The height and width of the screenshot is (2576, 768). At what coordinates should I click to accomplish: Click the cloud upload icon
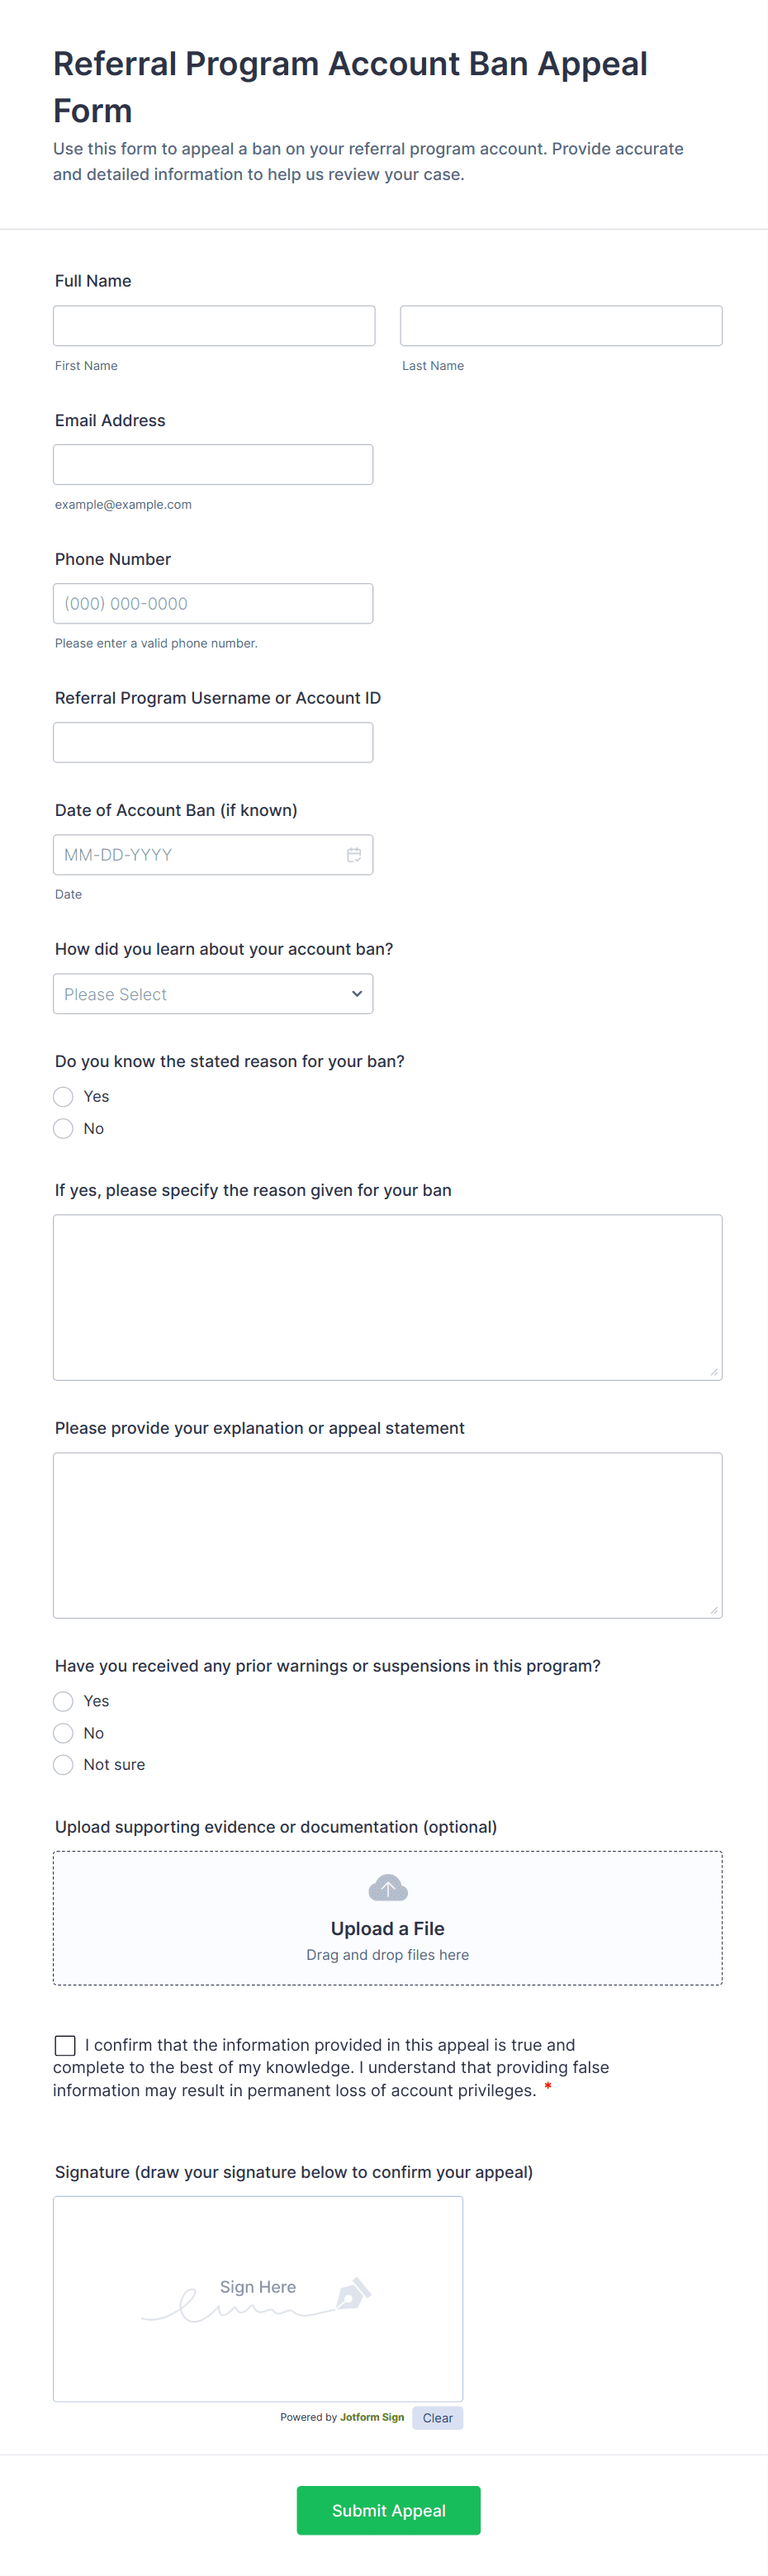coord(388,1888)
